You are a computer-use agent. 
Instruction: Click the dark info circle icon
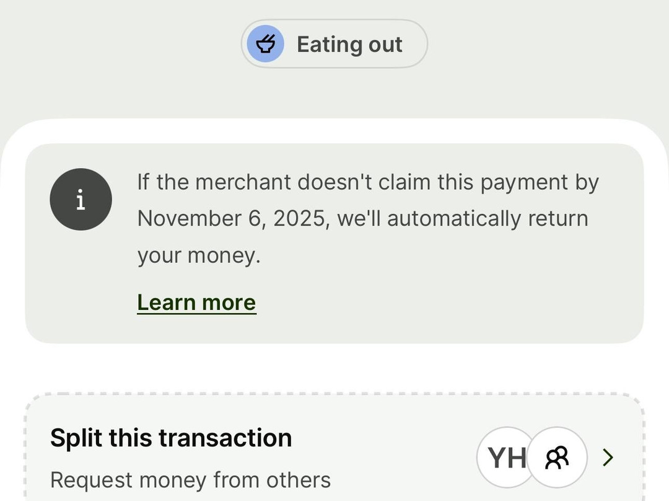[81, 200]
